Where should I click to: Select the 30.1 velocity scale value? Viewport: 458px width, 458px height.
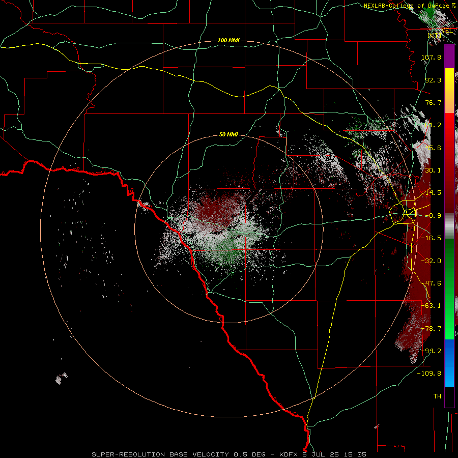pyautogui.click(x=433, y=170)
